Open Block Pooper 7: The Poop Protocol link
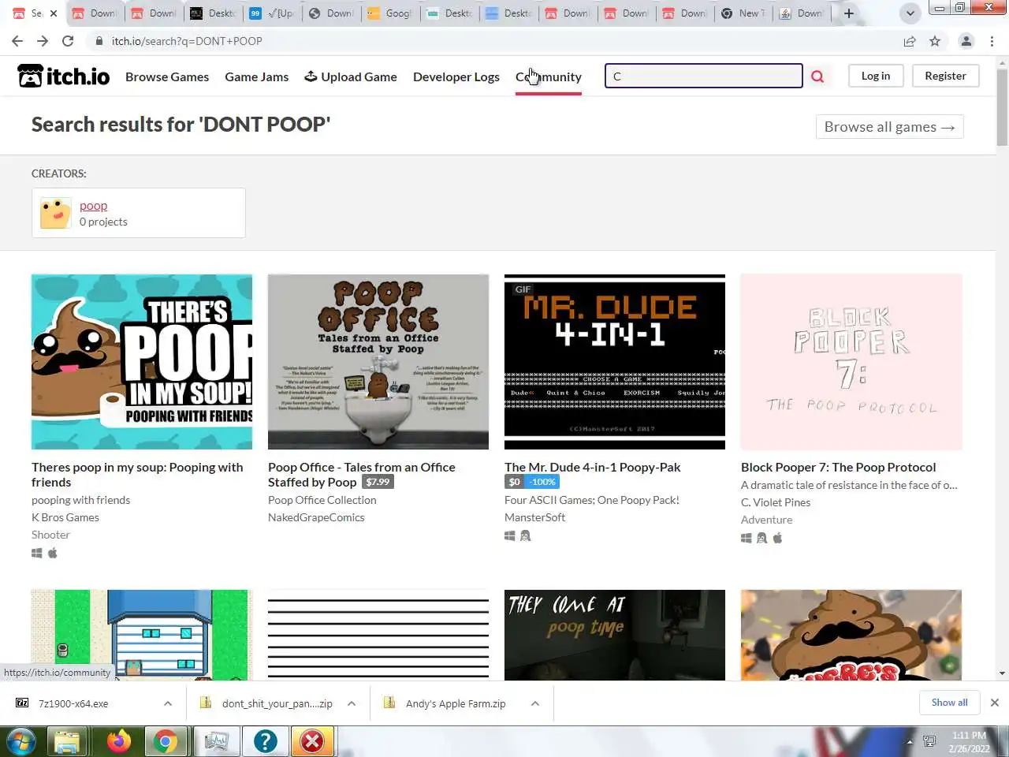Viewport: 1009px width, 757px height. click(x=838, y=468)
